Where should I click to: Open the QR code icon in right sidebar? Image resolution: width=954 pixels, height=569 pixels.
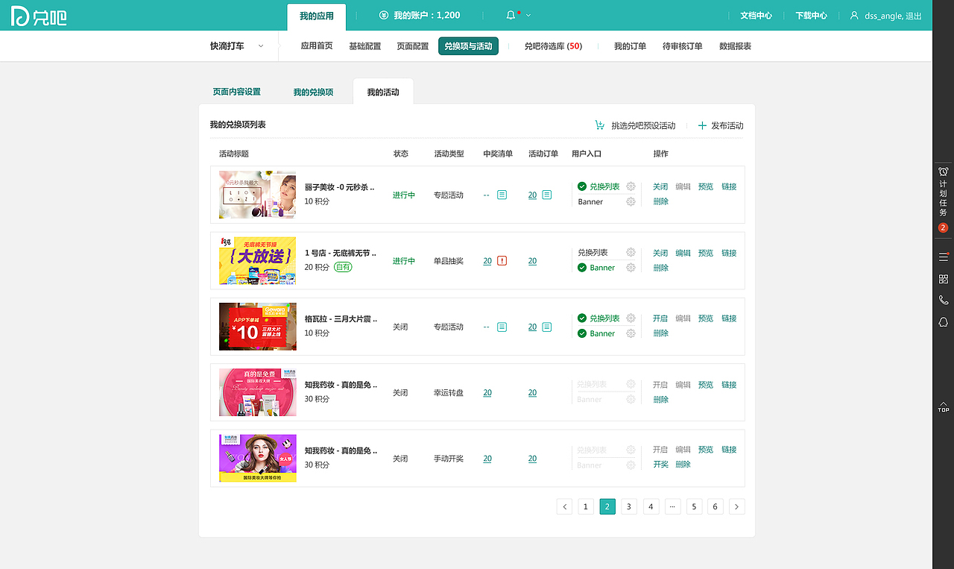pos(943,279)
